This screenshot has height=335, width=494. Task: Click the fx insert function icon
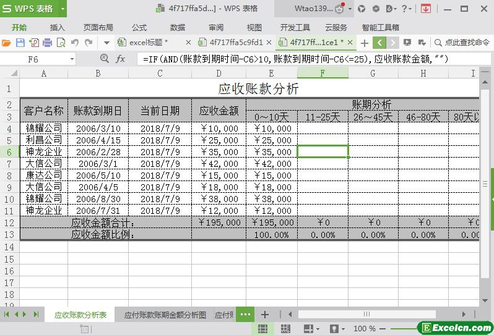121,59
